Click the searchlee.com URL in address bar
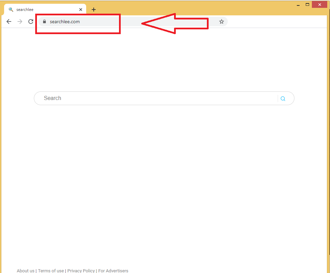Screen dimensions: 330x273 [x=65, y=21]
